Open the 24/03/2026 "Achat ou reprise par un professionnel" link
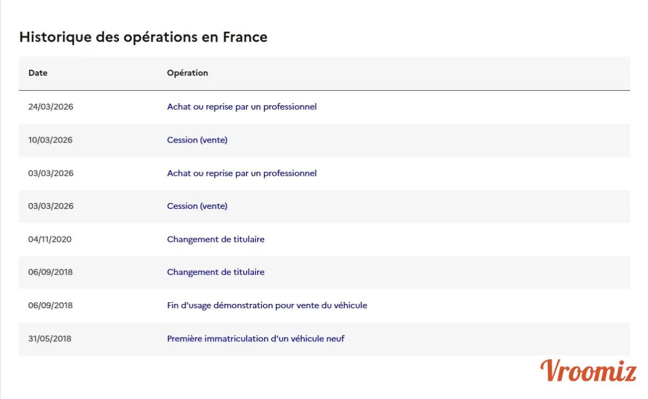The height and width of the screenshot is (399, 648). point(241,107)
